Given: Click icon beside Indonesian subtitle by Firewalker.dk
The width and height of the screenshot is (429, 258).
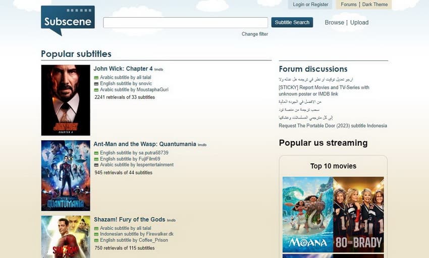Looking at the screenshot, I should (x=96, y=234).
